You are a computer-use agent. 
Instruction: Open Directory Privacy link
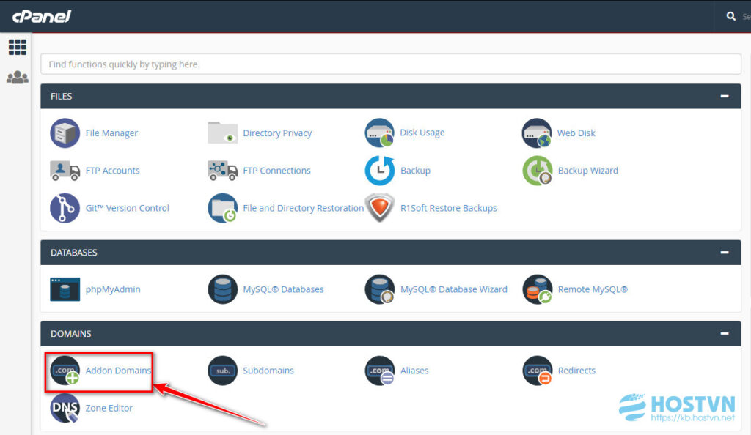276,133
